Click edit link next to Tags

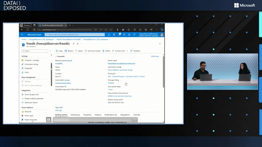(x=61, y=107)
